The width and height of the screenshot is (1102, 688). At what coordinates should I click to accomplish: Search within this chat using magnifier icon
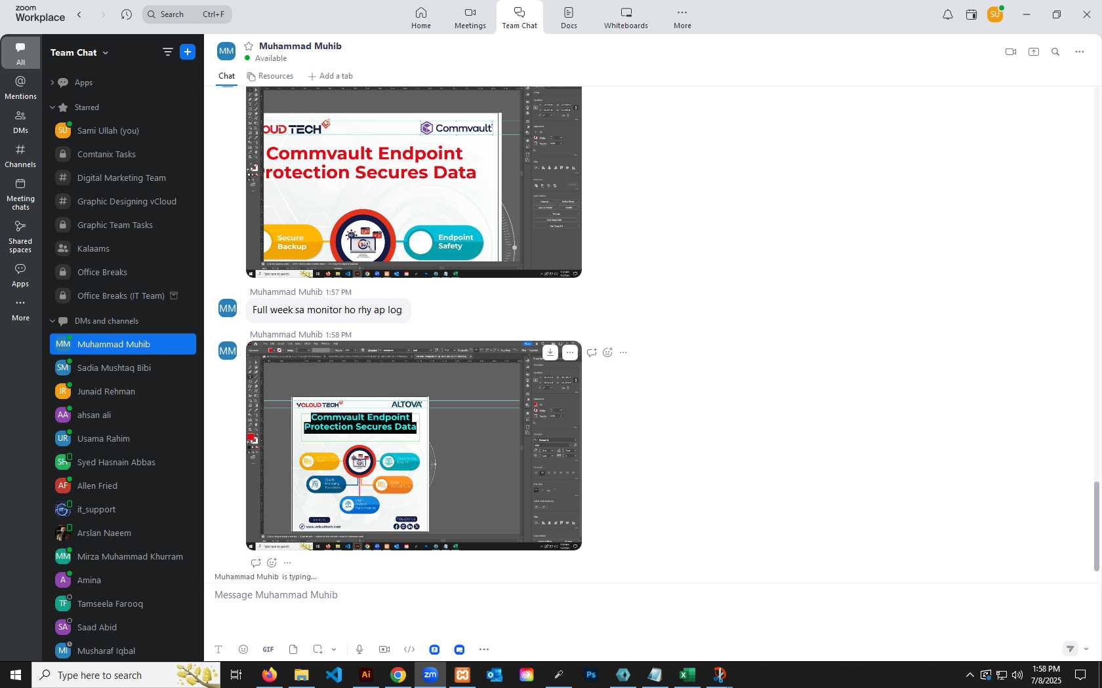[1055, 52]
